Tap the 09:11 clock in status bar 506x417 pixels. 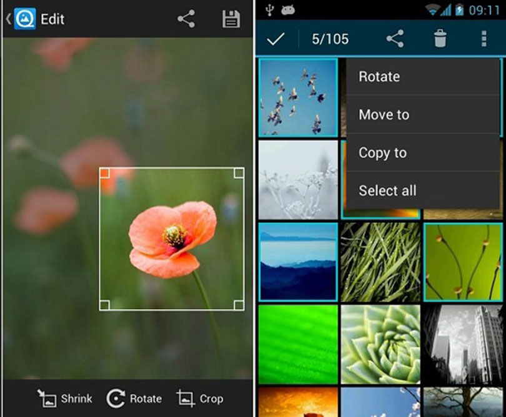pos(484,11)
